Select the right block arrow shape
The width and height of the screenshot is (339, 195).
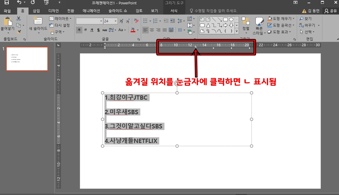coord(225,25)
